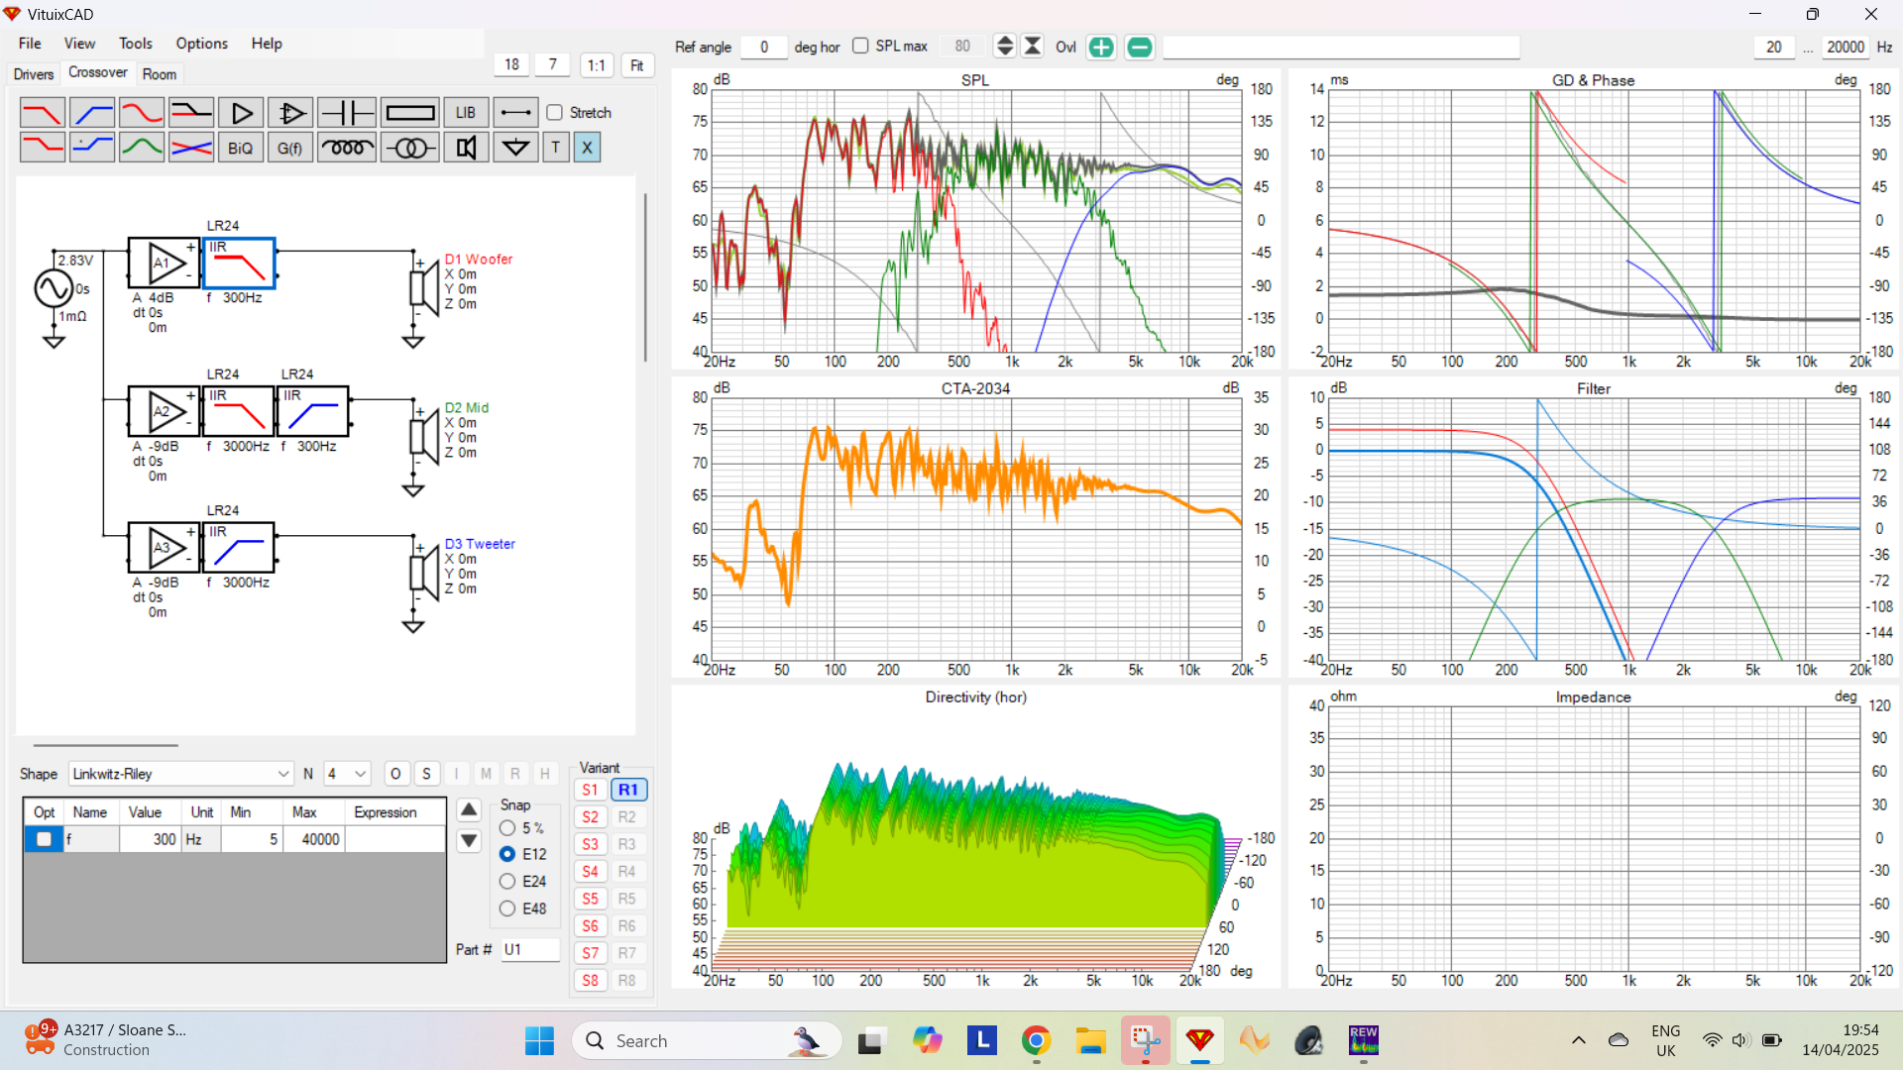Click the S button beside N
The height and width of the screenshot is (1070, 1903).
coord(427,774)
